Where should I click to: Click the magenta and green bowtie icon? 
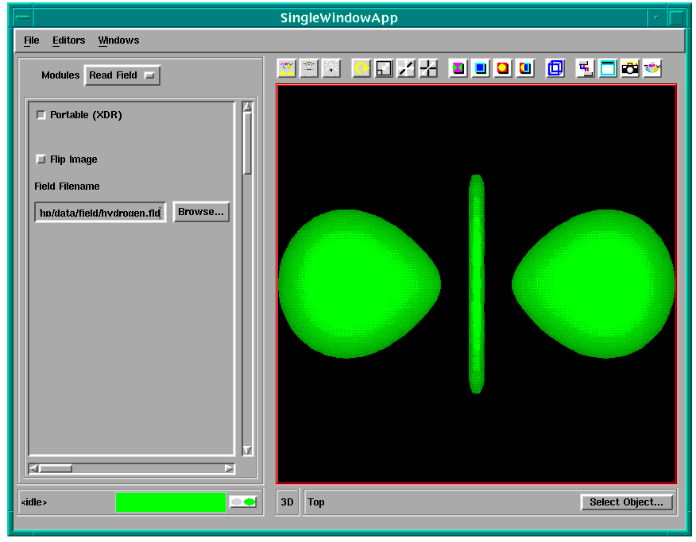458,69
